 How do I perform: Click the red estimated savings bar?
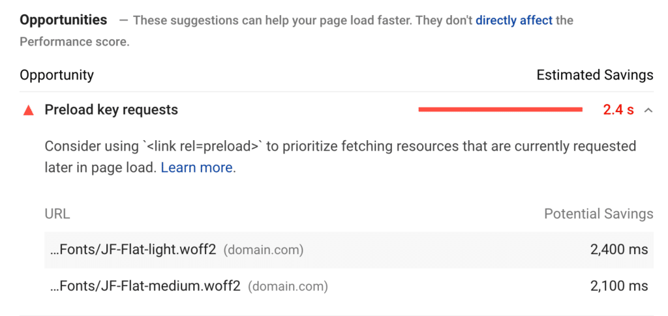click(500, 110)
